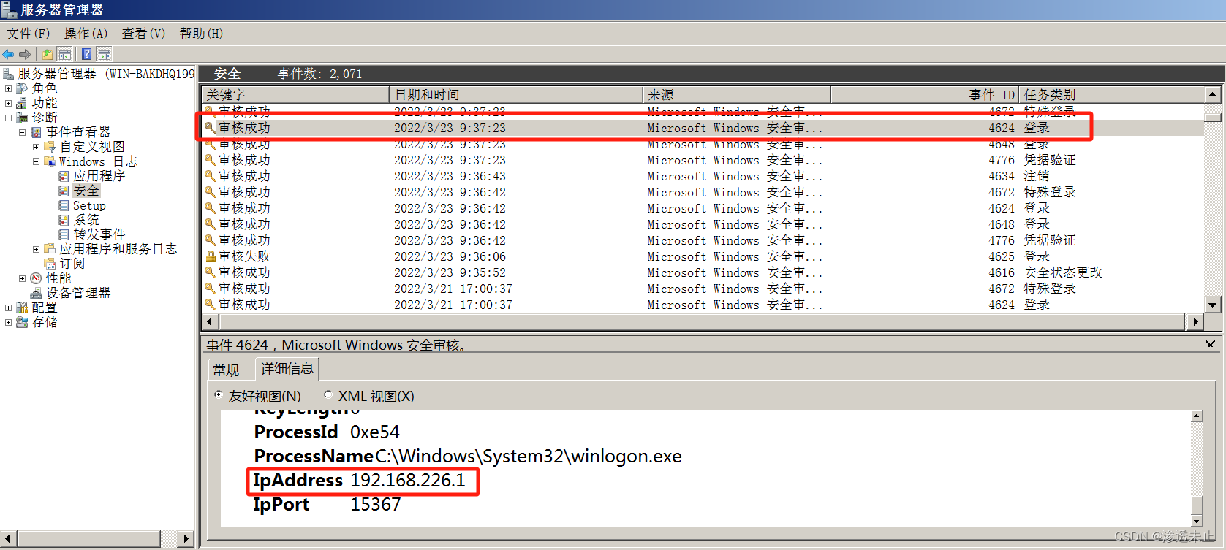Expand the 应用程序和服务日志 node
Screen dimensions: 1226x550
click(x=36, y=249)
